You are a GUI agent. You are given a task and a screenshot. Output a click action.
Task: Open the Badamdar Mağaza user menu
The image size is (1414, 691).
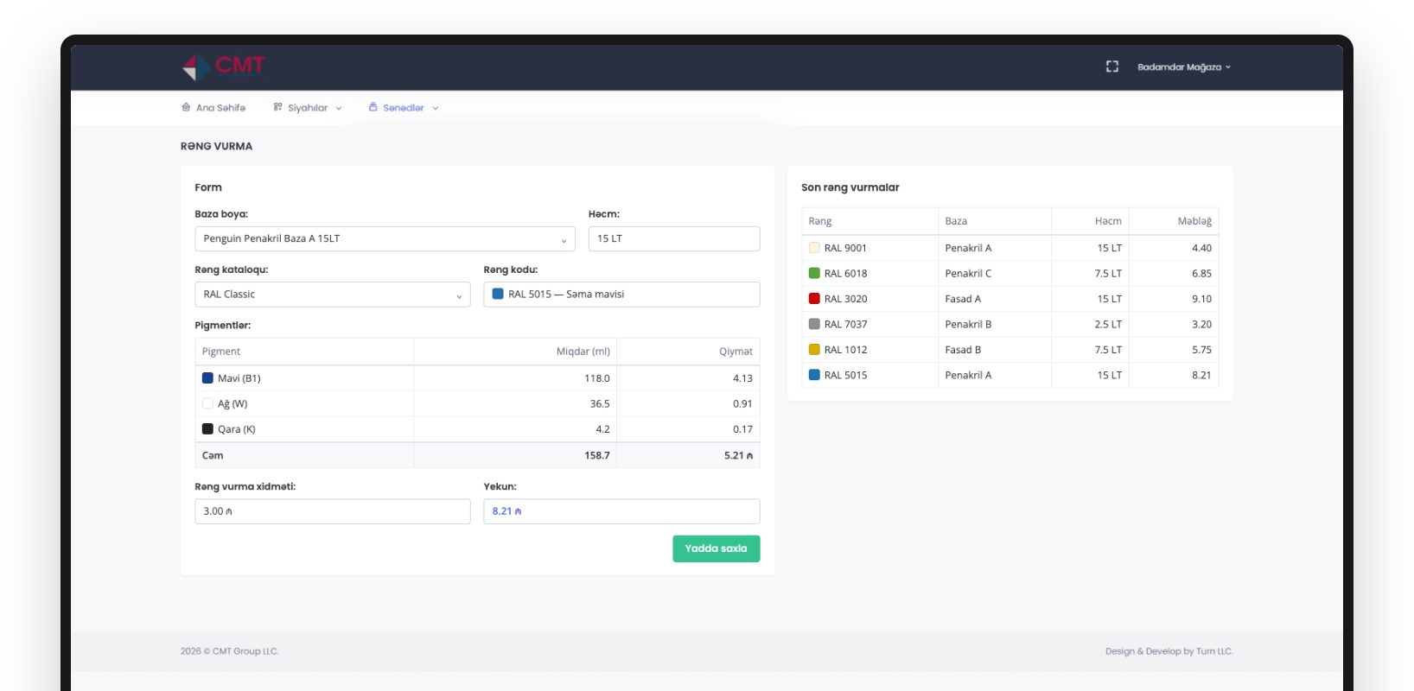pos(1184,67)
